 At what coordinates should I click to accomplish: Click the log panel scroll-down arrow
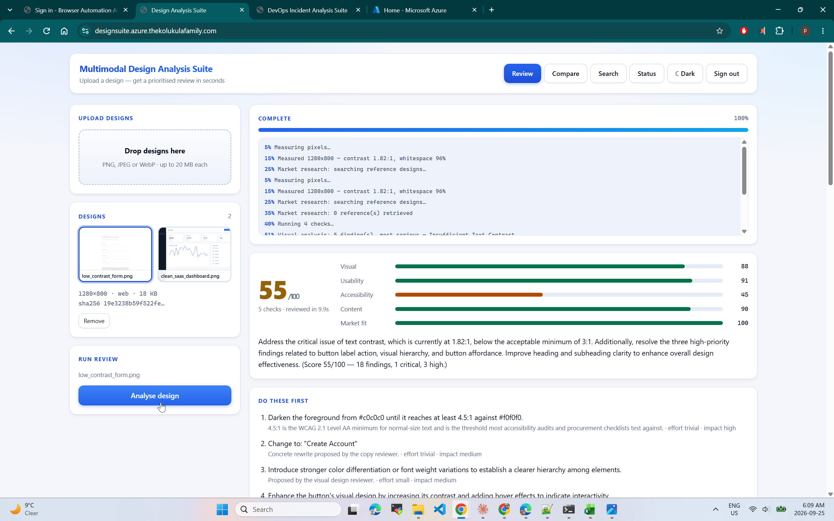[744, 232]
